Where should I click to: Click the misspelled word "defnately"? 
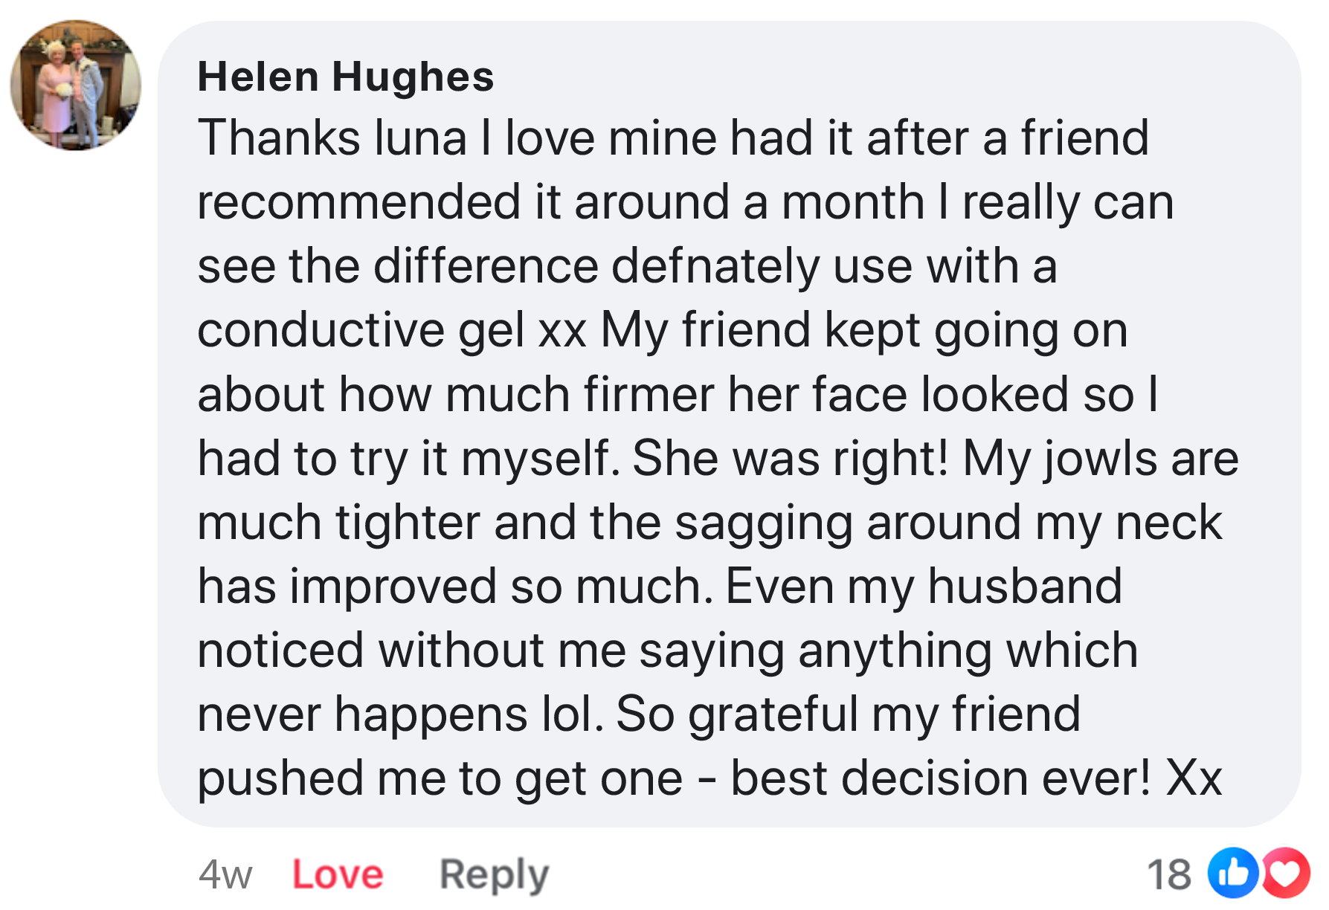pos(715,266)
